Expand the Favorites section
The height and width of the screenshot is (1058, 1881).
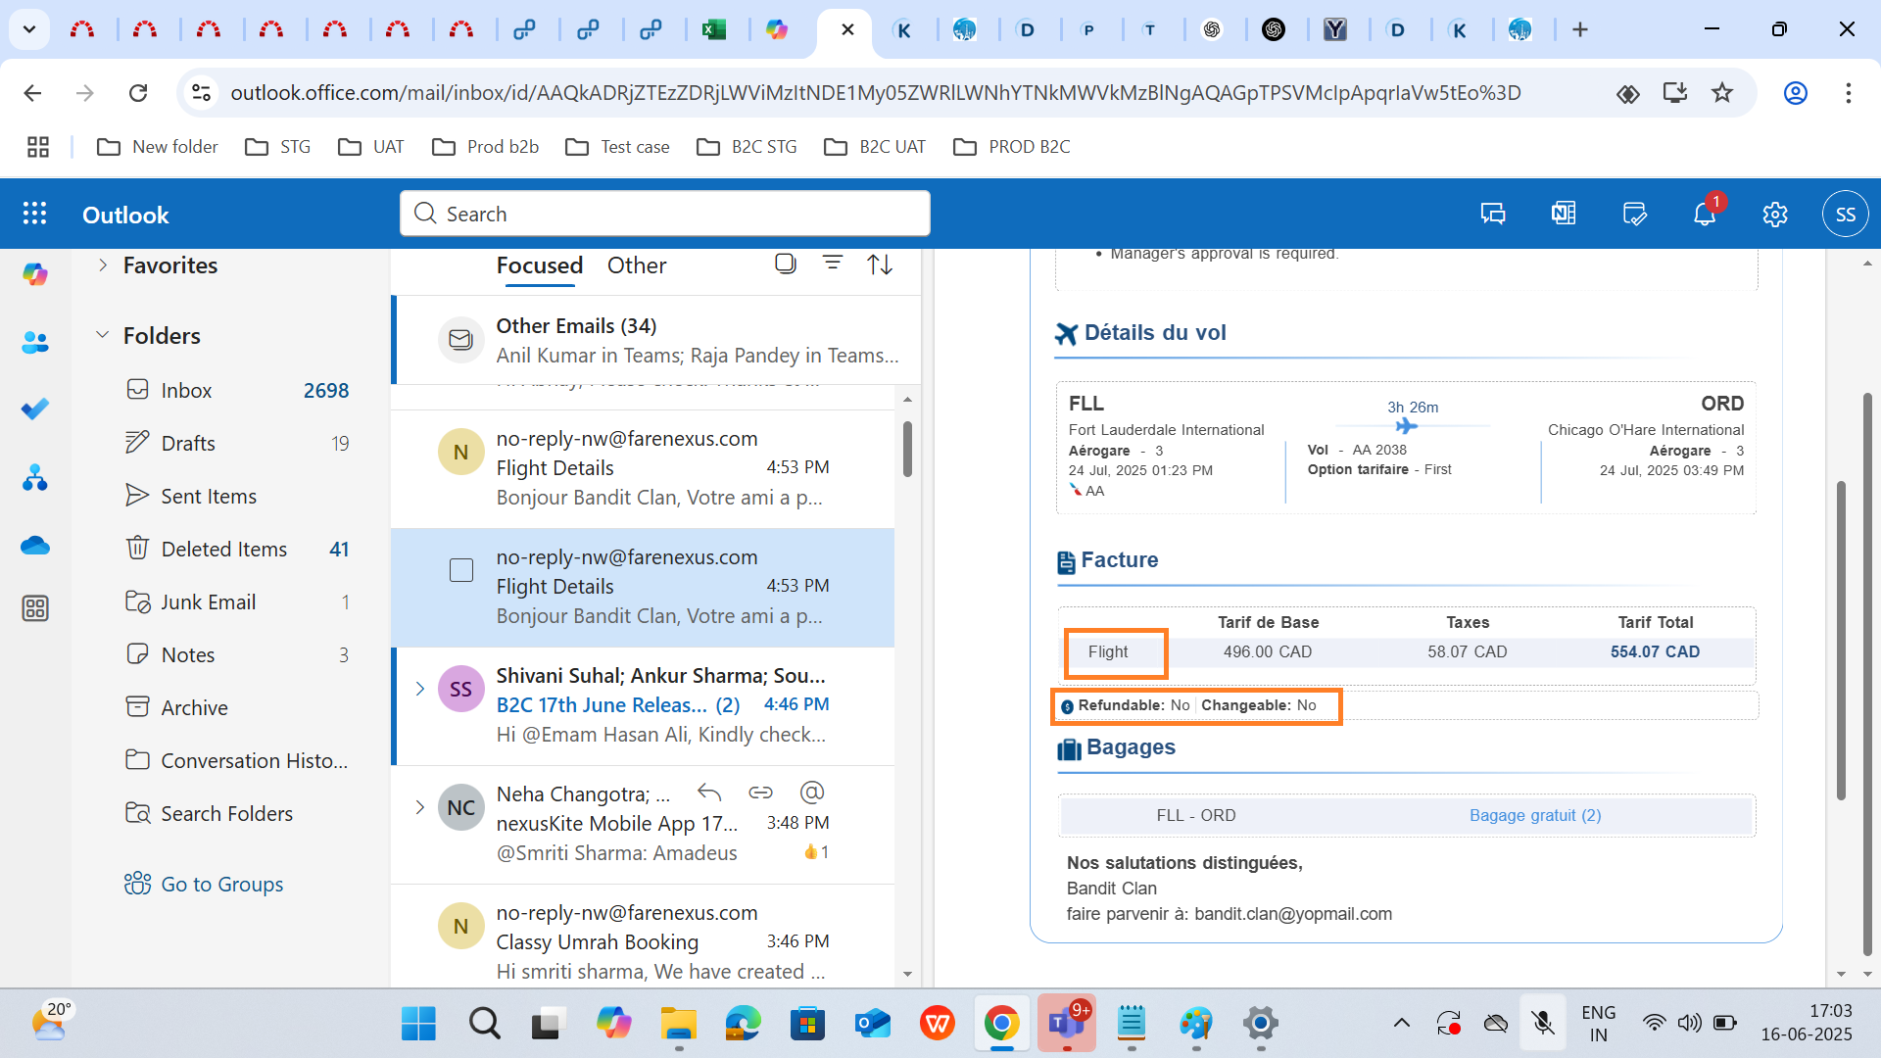click(x=103, y=264)
